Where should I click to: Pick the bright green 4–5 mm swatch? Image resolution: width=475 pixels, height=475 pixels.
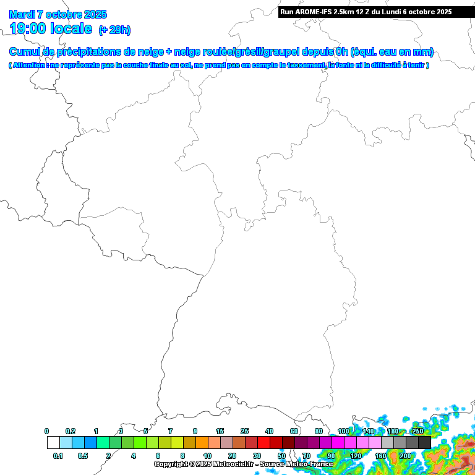coord(140,442)
